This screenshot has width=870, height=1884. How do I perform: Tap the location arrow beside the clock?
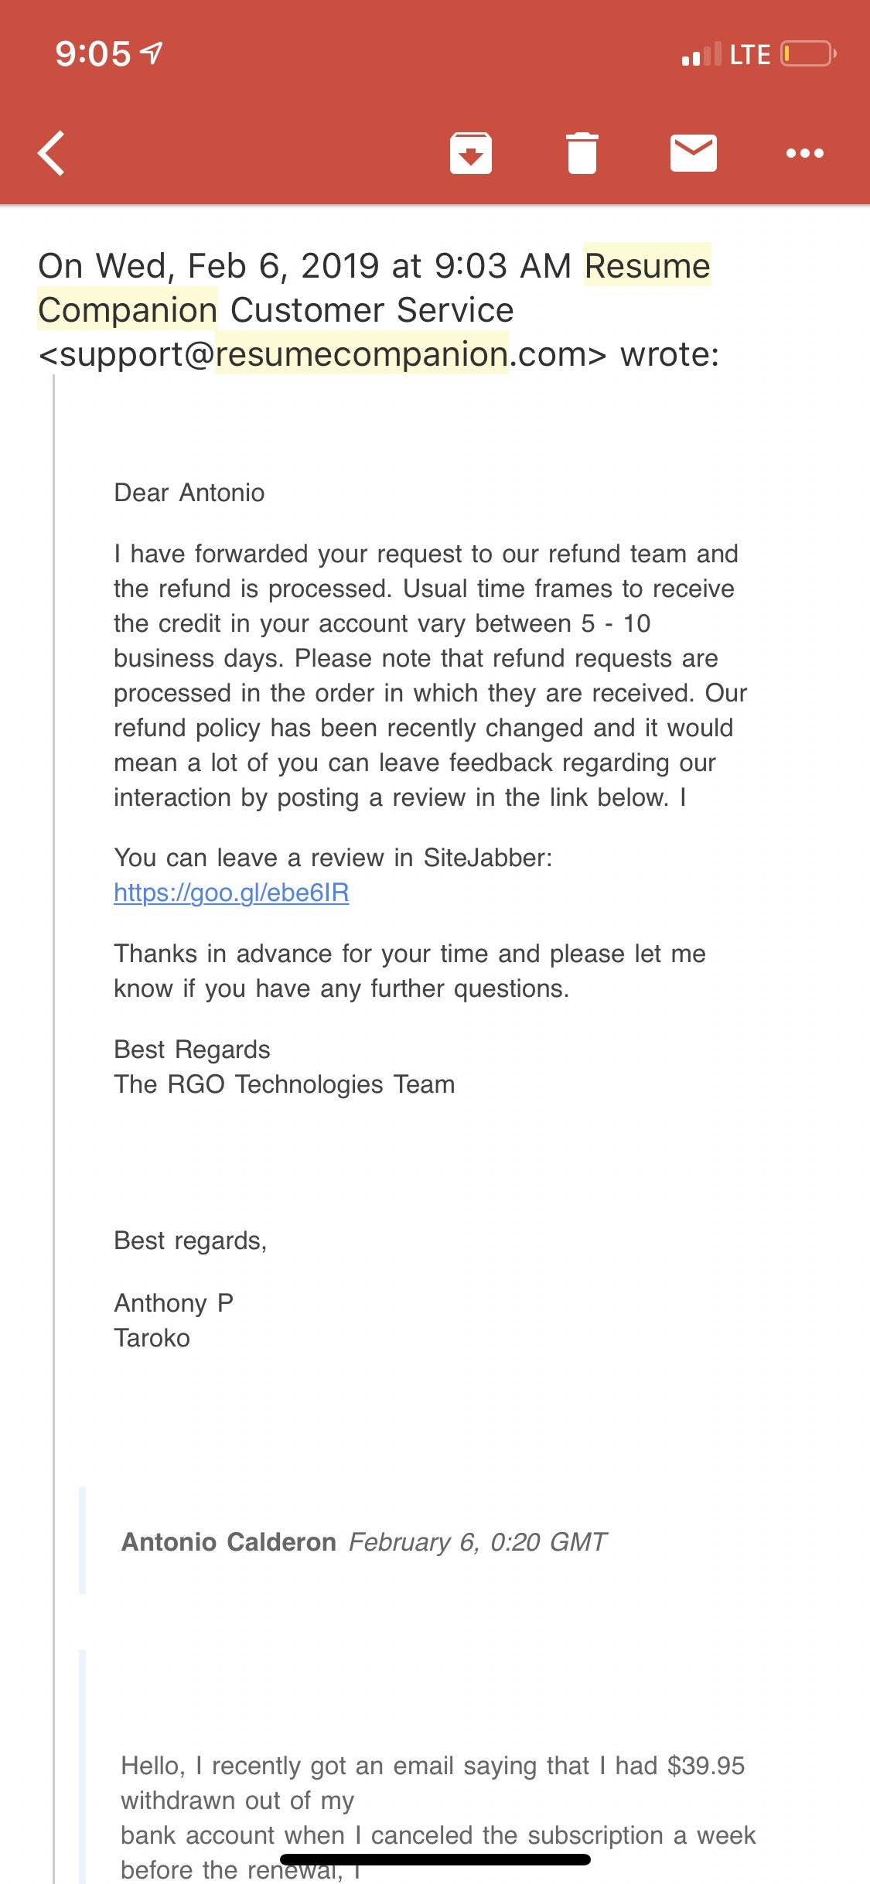(x=152, y=53)
